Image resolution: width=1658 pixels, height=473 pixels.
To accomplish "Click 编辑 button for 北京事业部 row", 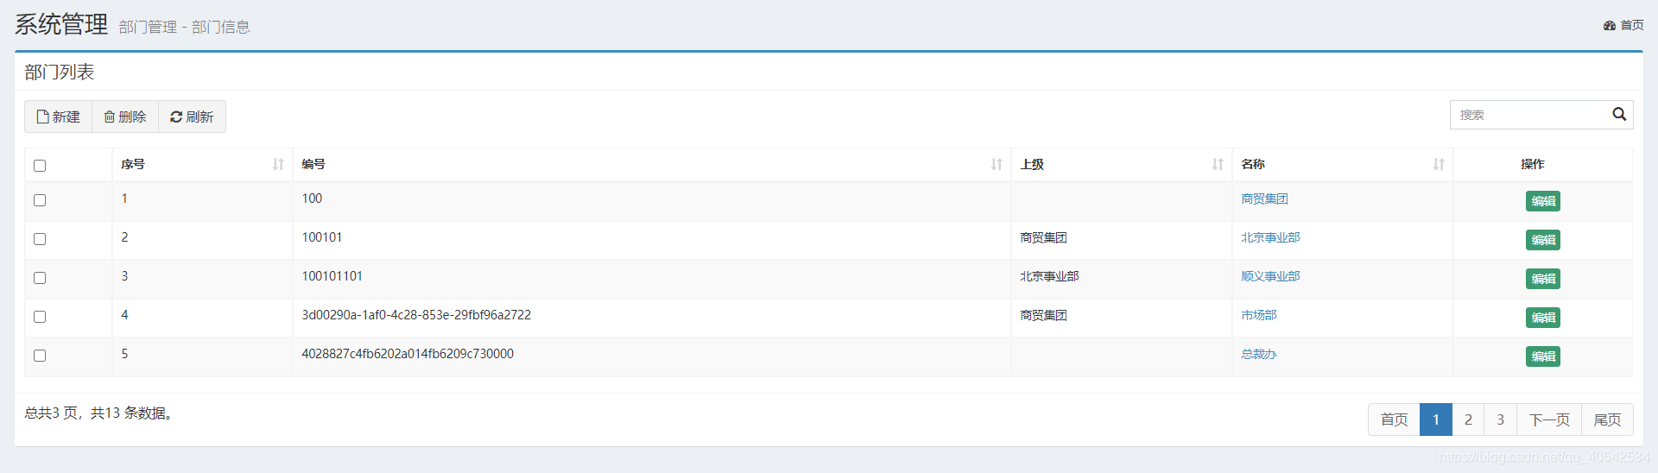I will click(x=1543, y=240).
